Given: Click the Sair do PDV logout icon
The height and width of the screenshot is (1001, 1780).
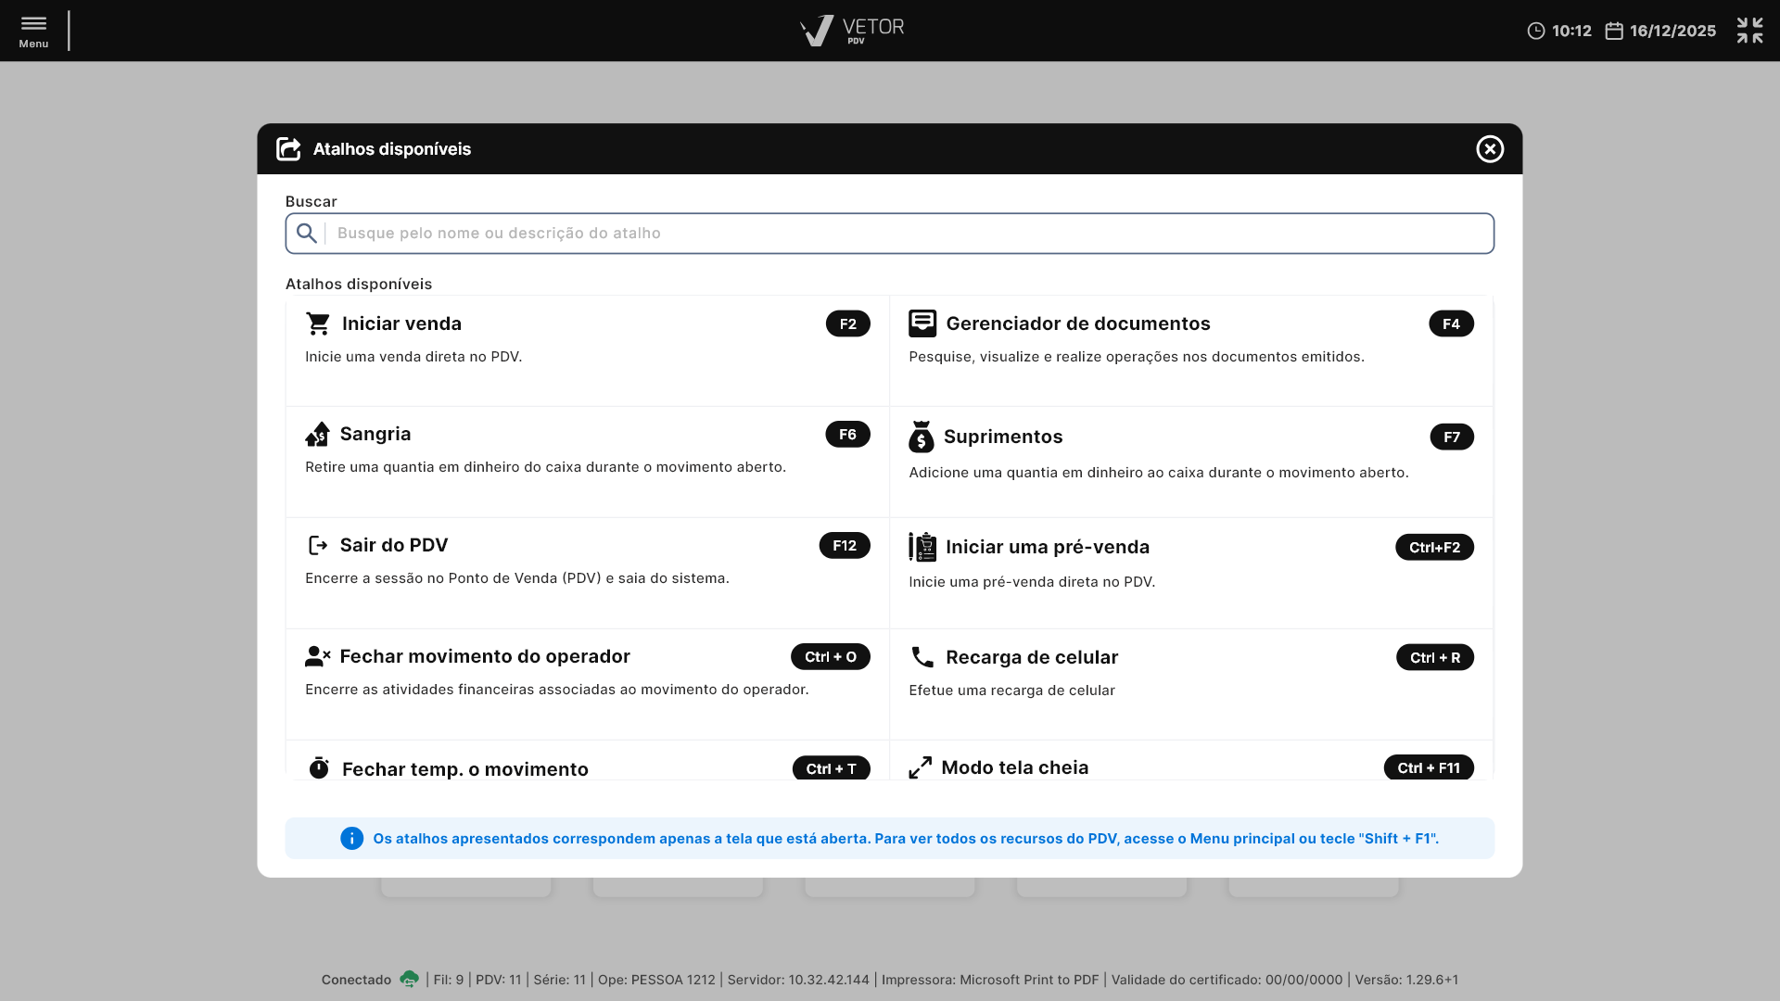Looking at the screenshot, I should click(x=317, y=545).
